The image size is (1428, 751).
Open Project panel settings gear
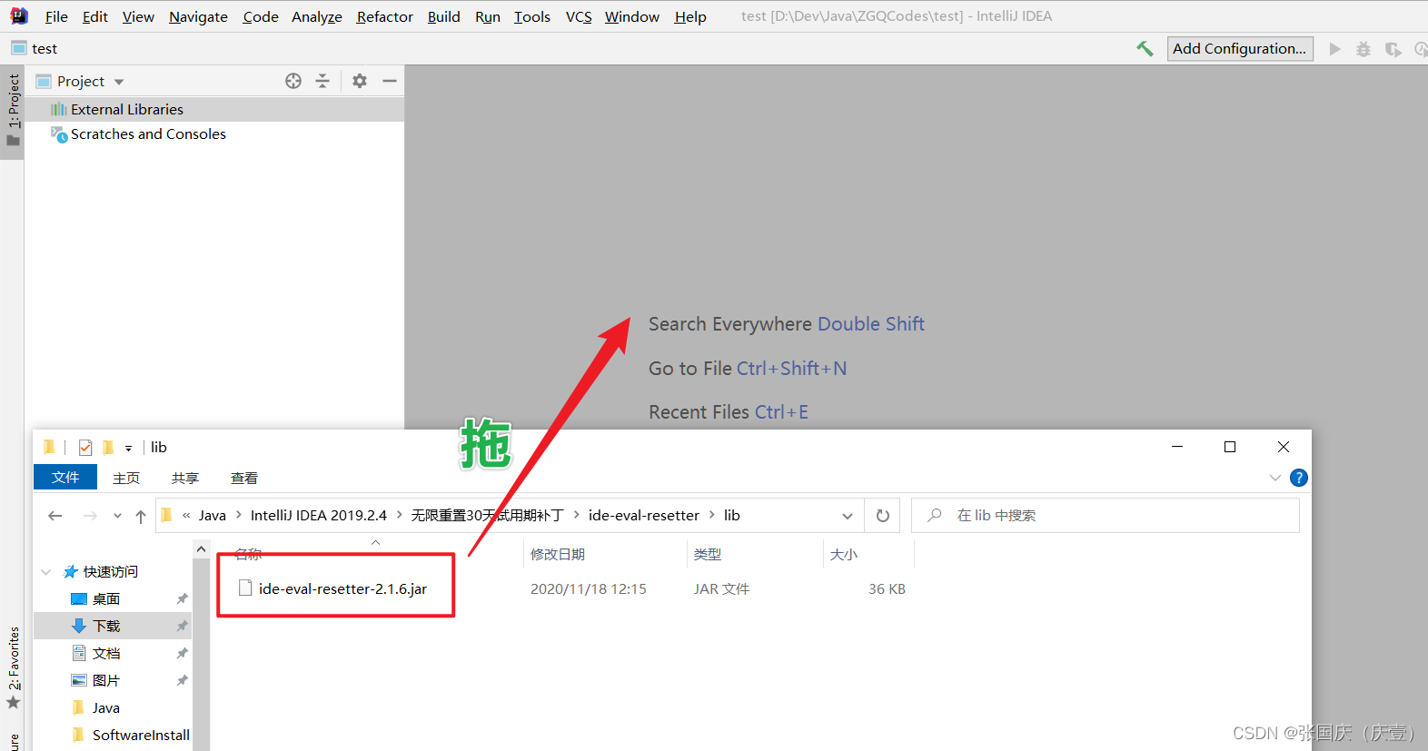[360, 81]
